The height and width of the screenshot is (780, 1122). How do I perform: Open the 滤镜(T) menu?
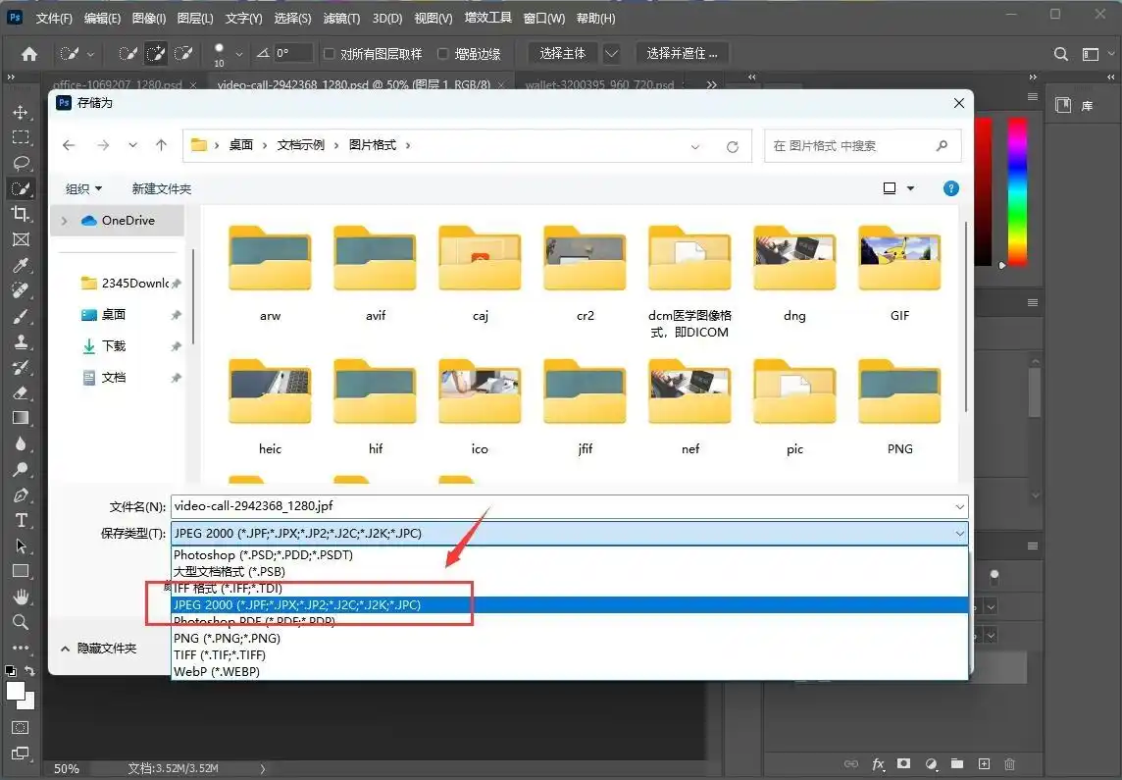coord(342,19)
